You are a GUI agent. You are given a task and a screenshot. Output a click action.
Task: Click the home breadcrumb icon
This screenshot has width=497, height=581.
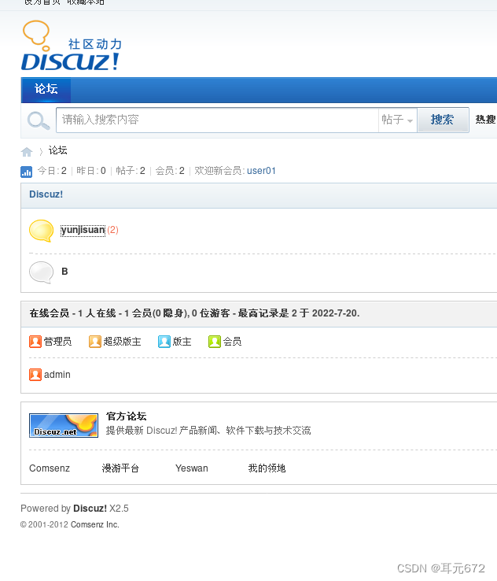[x=27, y=151]
